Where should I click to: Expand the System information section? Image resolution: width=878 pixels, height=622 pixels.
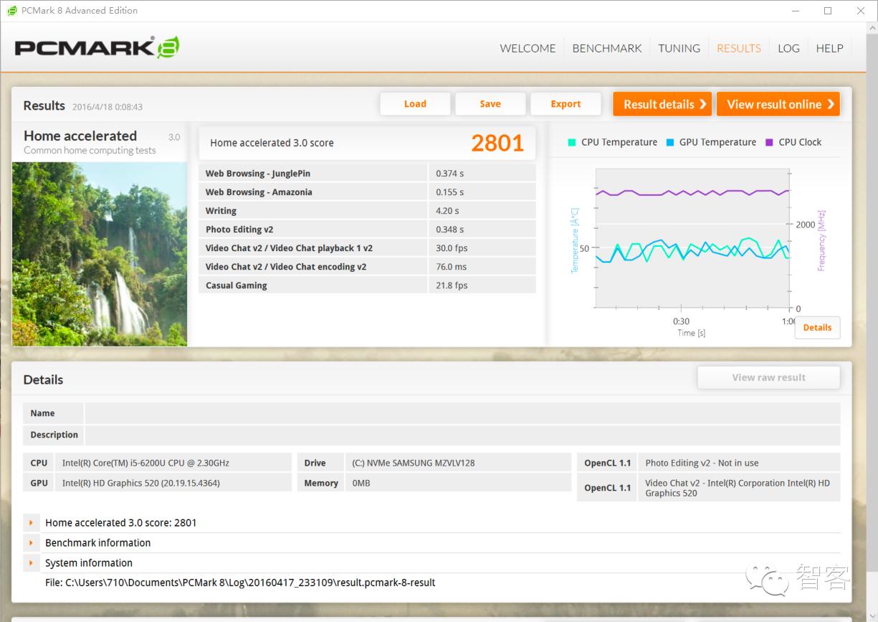pos(31,563)
